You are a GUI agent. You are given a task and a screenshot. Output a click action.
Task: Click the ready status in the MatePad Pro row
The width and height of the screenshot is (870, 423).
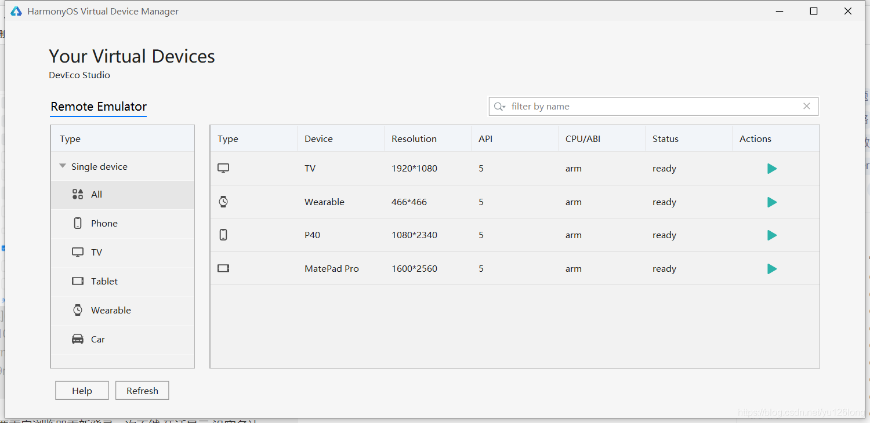(664, 269)
